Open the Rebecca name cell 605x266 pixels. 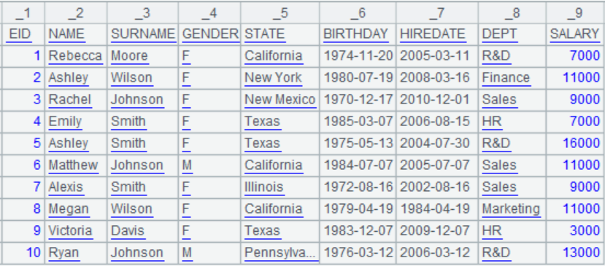coord(76,56)
